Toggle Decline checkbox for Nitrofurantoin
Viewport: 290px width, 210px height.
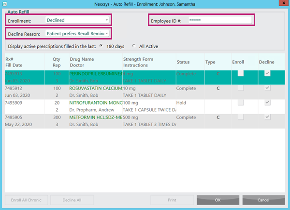268,103
